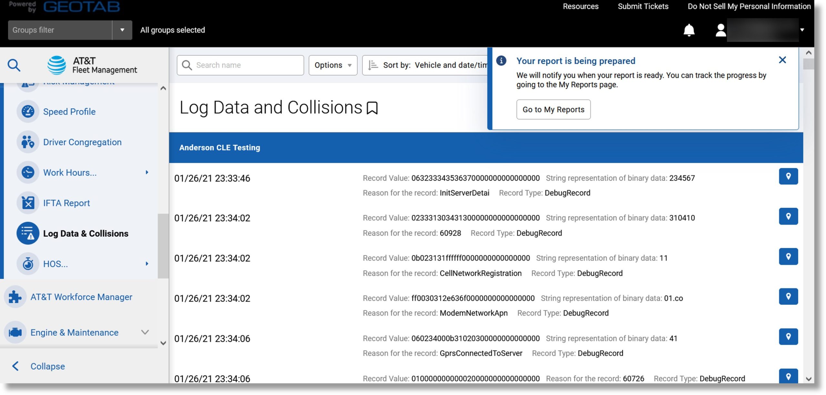Click the main page scrollbar down arrow
This screenshot has height=395, width=826.
(x=808, y=379)
